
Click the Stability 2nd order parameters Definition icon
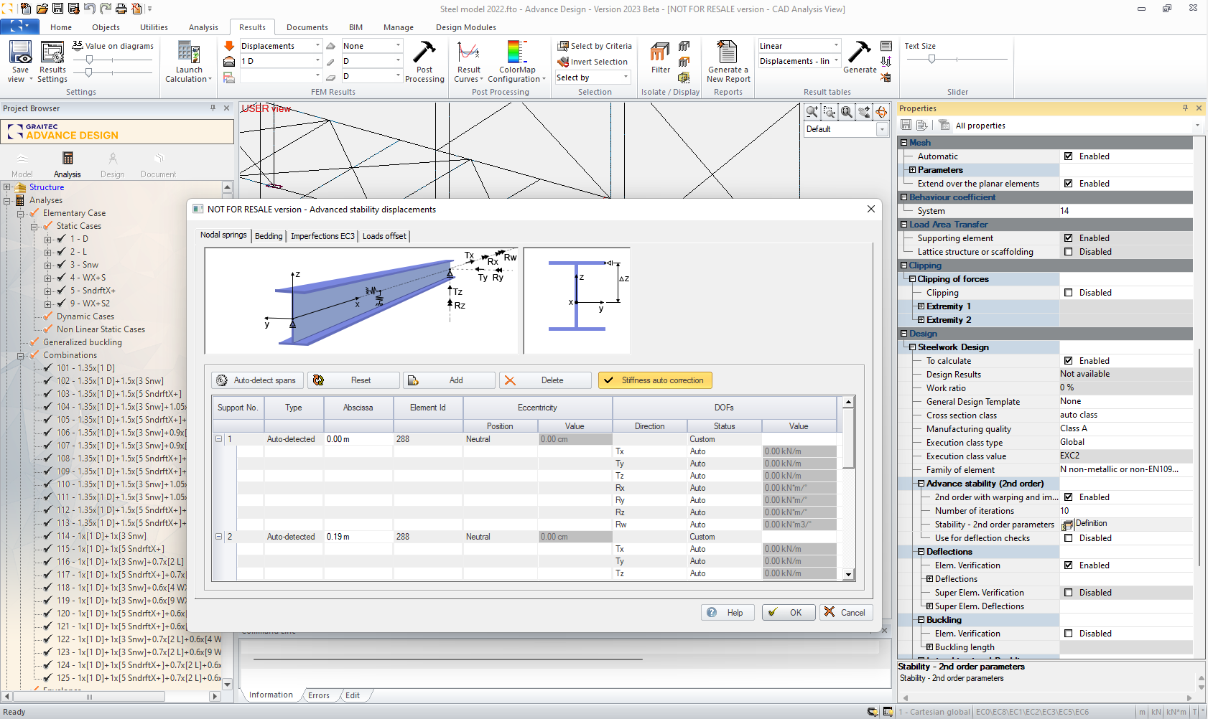pyautogui.click(x=1067, y=525)
